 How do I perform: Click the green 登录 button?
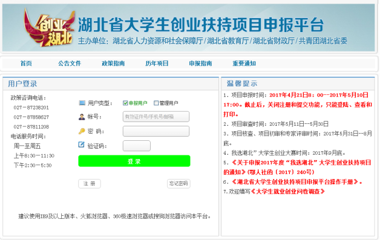pos(134,161)
